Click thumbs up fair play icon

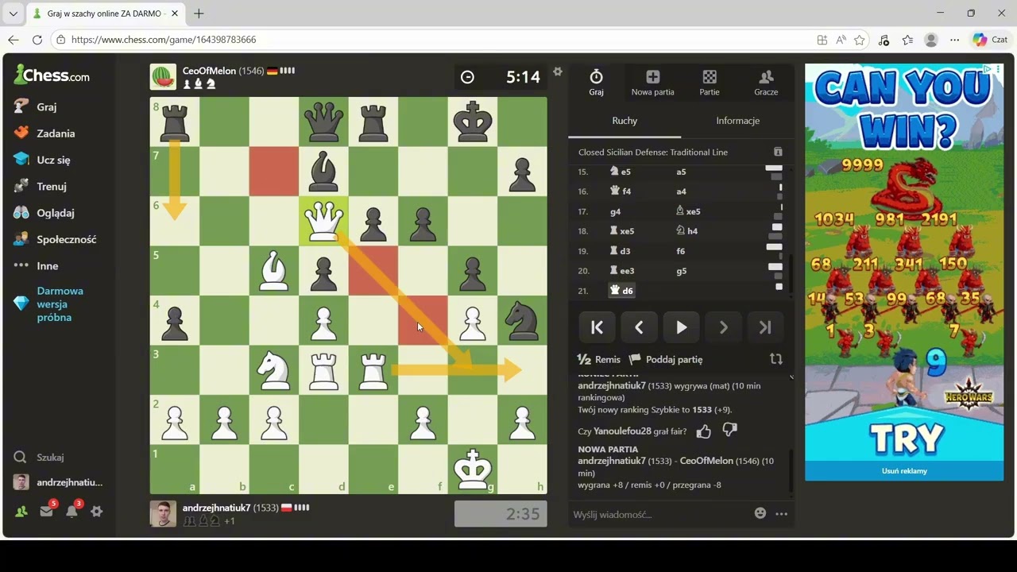point(703,431)
